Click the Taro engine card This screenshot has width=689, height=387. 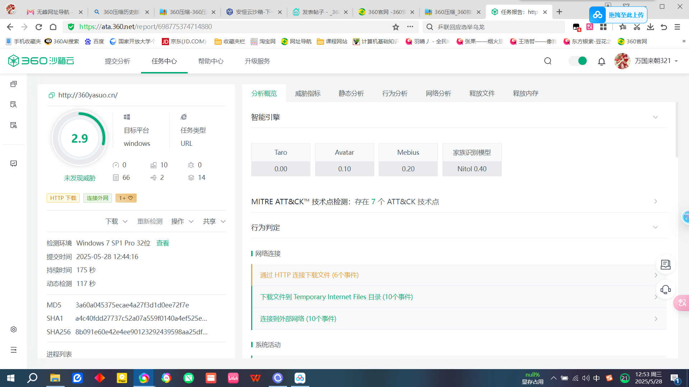(x=281, y=159)
